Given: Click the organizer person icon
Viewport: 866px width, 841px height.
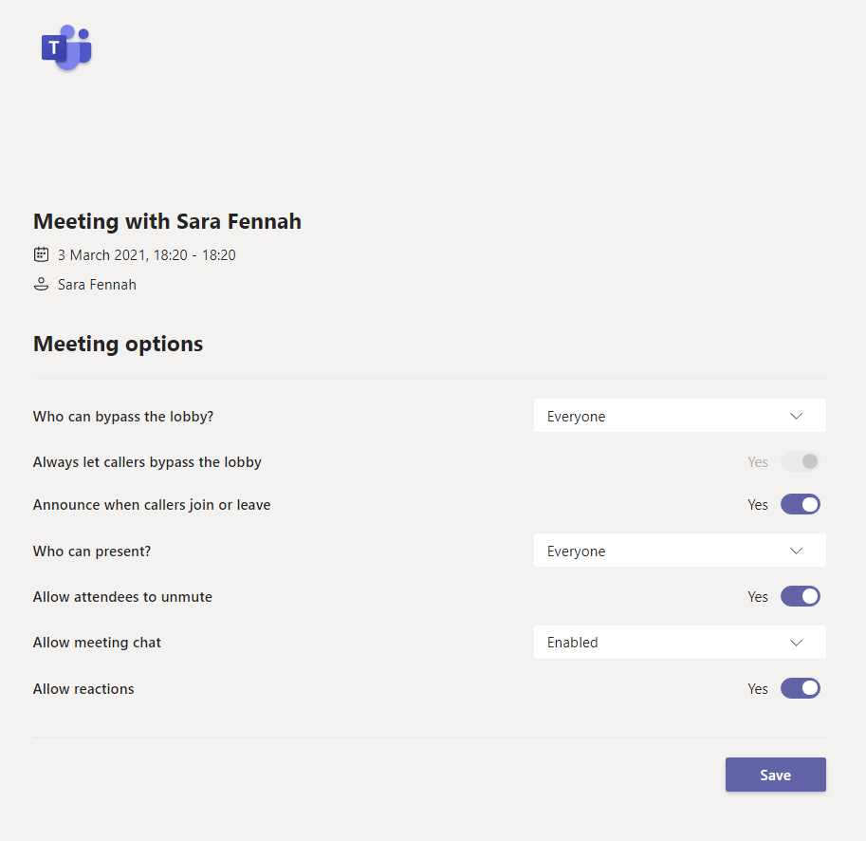Looking at the screenshot, I should (41, 284).
